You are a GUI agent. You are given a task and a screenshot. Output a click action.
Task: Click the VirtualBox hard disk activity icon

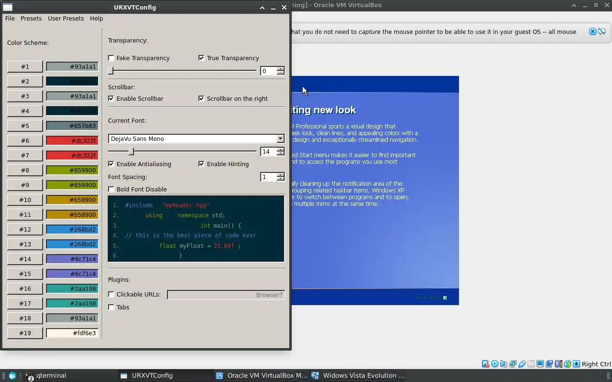pyautogui.click(x=485, y=364)
